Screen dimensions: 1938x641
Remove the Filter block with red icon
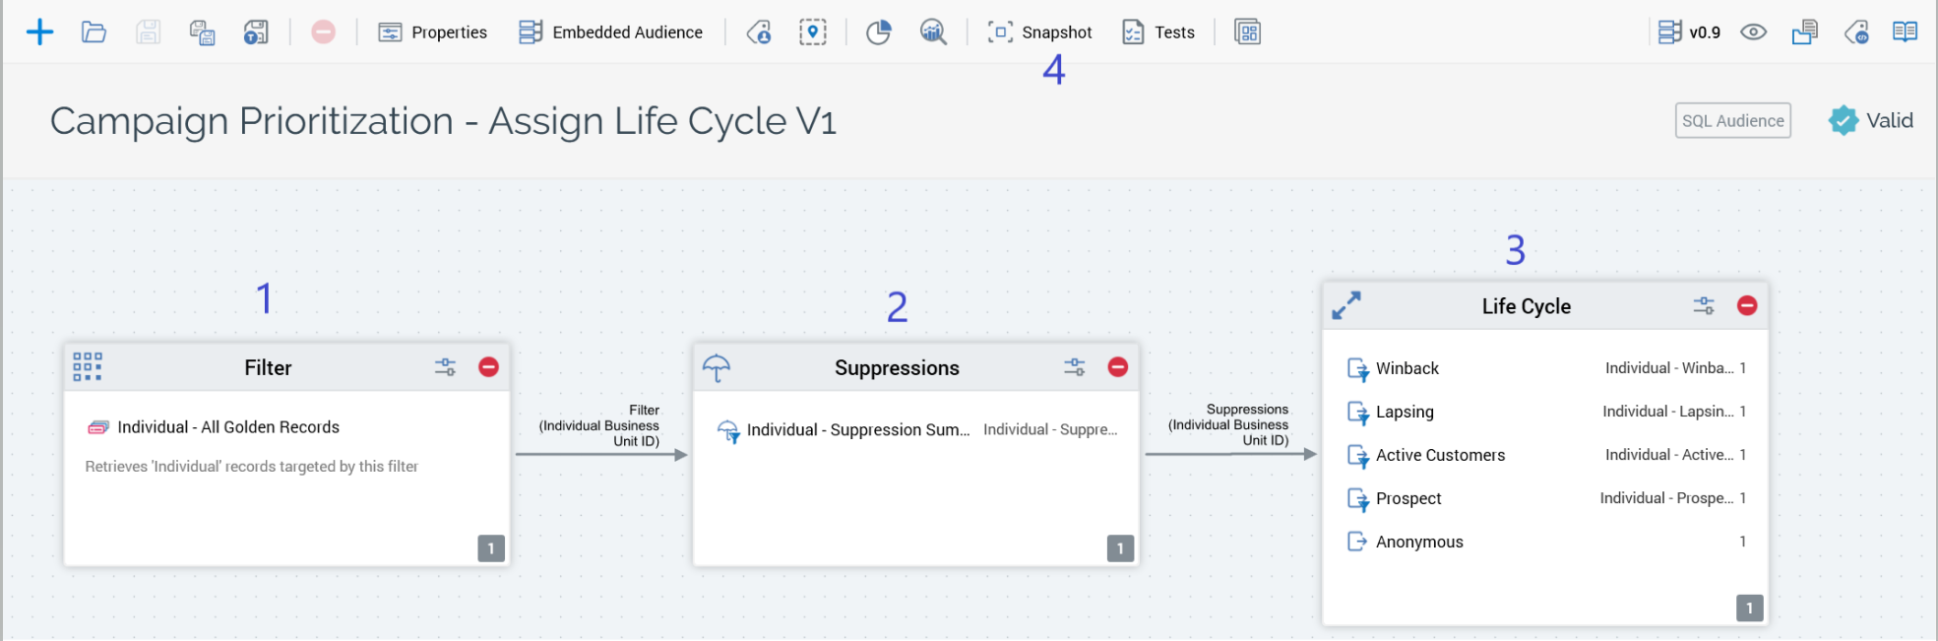pos(488,367)
